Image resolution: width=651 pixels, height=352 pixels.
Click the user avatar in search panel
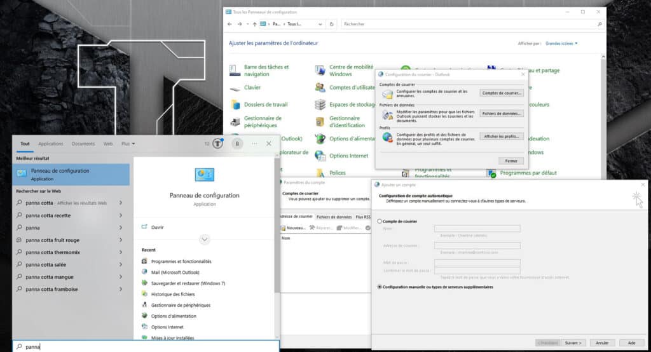click(x=237, y=144)
